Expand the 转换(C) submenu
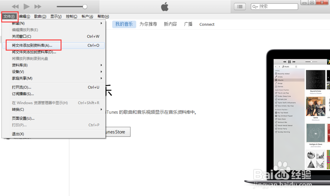This screenshot has width=330, height=196. (53, 109)
